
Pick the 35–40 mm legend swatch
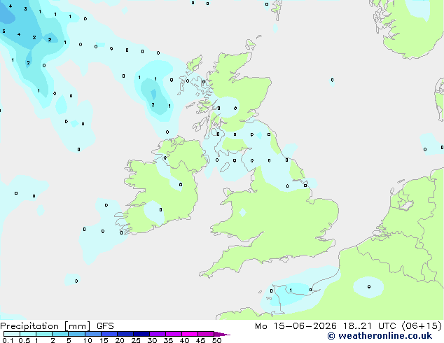click(173, 334)
